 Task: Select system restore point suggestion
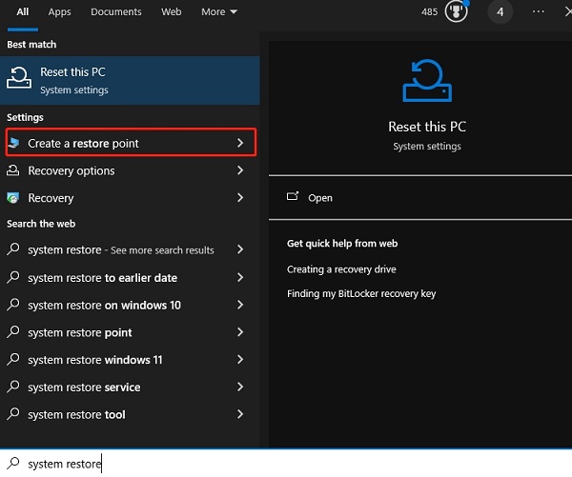click(130, 332)
